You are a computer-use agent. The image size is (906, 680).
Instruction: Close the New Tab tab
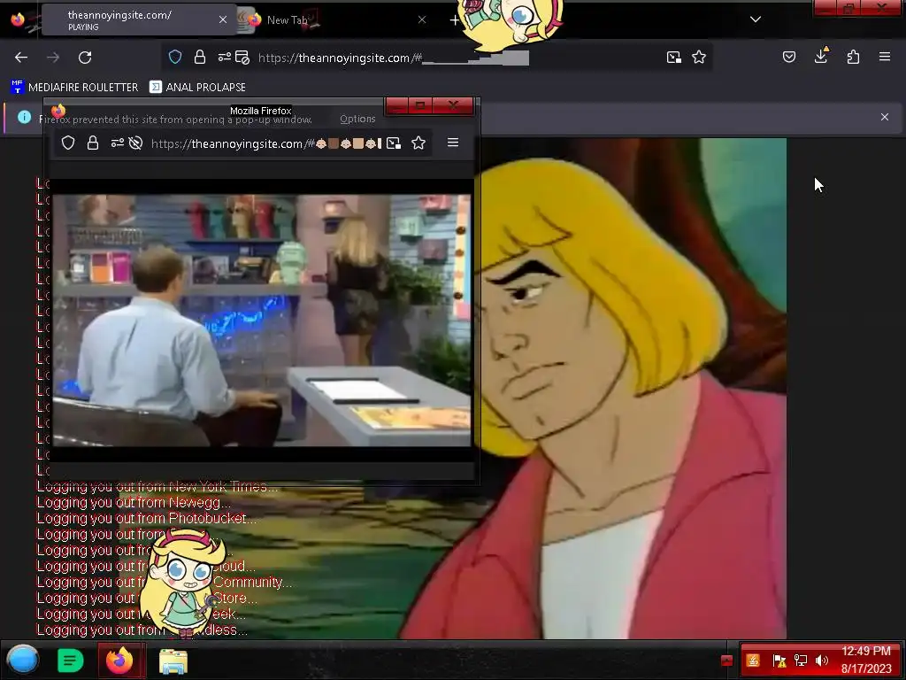[422, 19]
